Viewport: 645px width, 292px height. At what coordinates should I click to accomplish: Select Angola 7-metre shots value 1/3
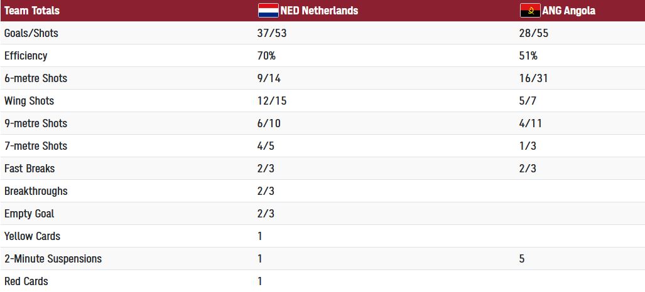click(528, 146)
